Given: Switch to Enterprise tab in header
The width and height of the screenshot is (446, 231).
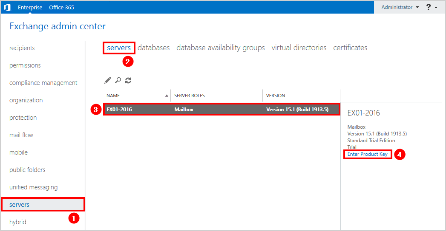Looking at the screenshot, I should pos(30,7).
